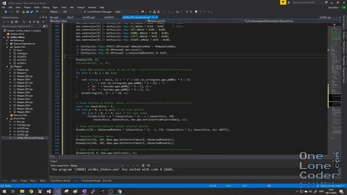347x195 pixels.
Task: Open the Debug menu
Action: 46,8
